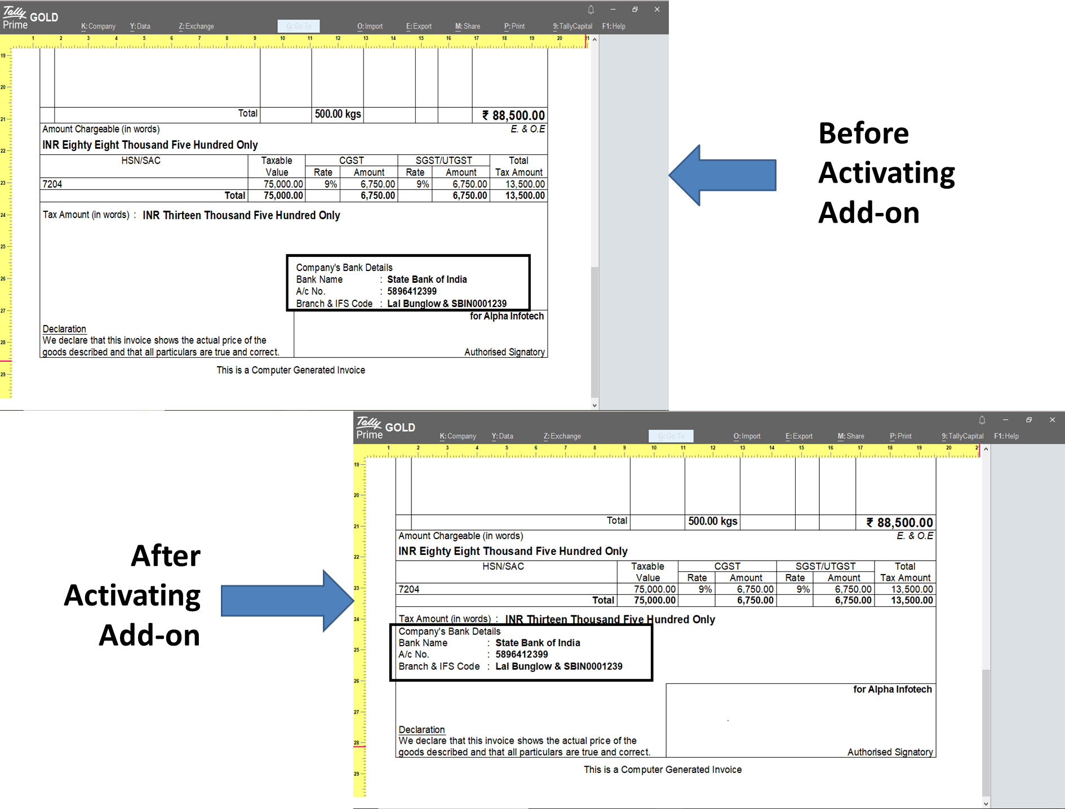Click '500.00 kgs' quantity in the bottom invoice

(713, 522)
